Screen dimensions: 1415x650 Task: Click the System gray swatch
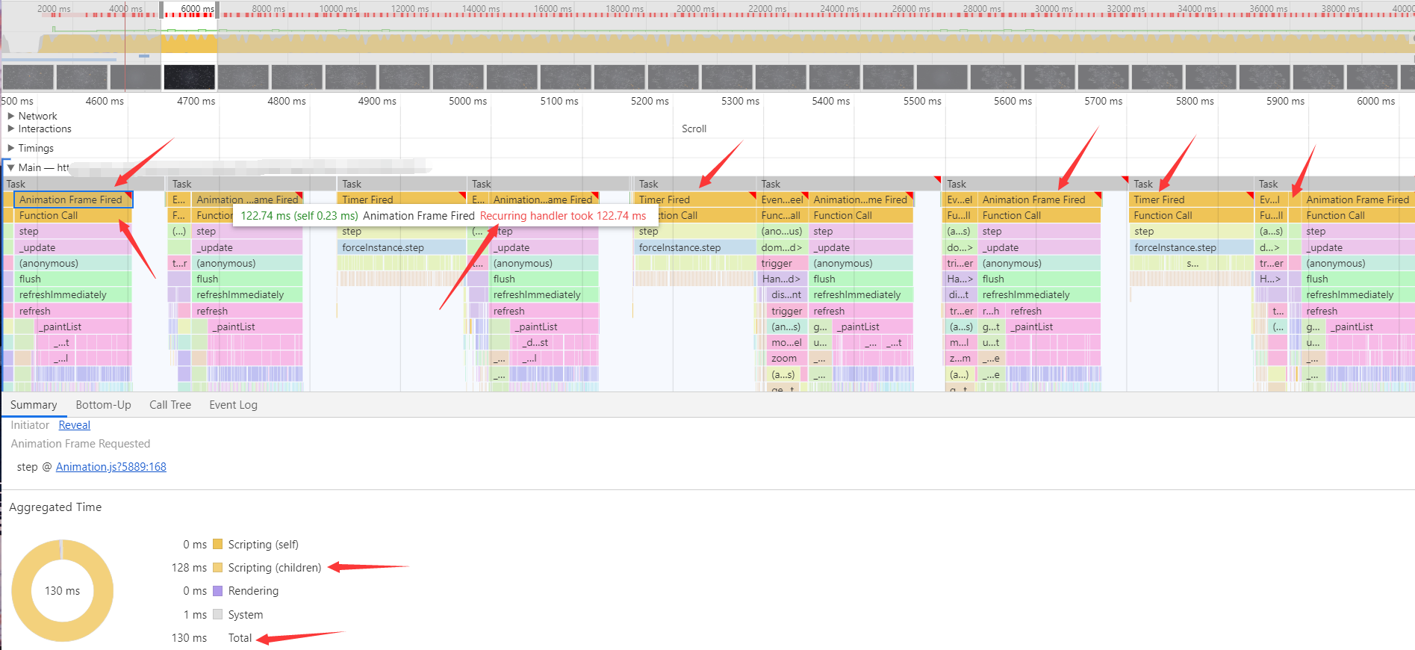[218, 614]
